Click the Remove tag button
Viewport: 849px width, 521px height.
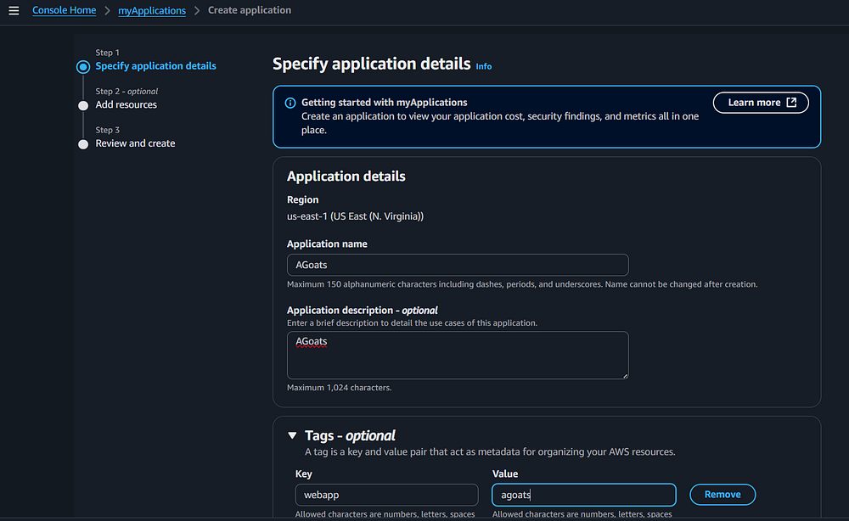click(722, 495)
